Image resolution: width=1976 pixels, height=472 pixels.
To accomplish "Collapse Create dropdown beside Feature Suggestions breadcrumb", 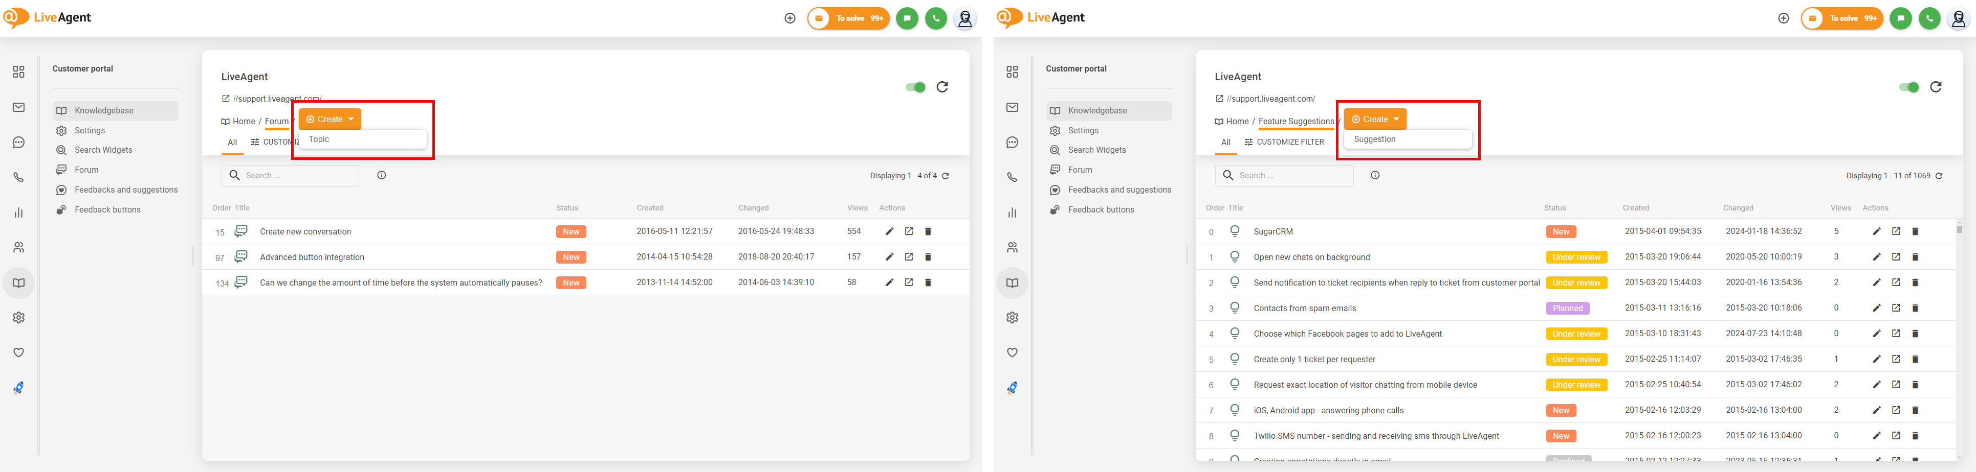I will pyautogui.click(x=1375, y=120).
